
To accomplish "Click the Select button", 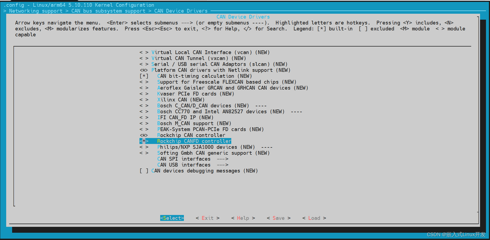I will tap(172, 218).
